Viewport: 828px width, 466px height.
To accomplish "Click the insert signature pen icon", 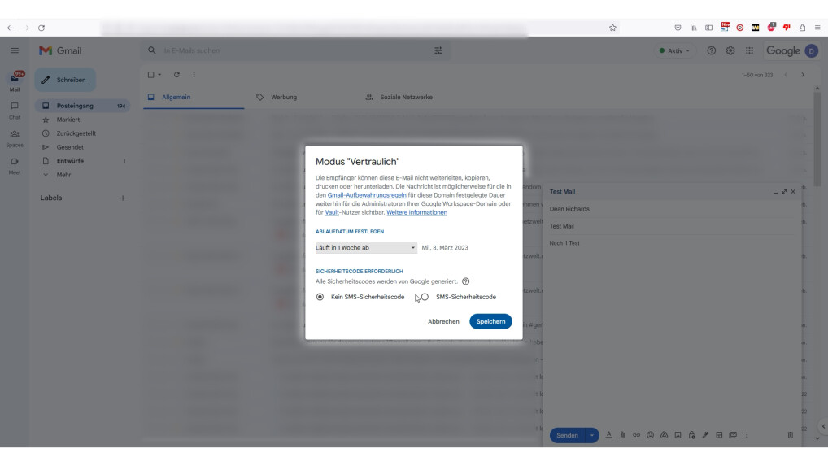I will (x=705, y=435).
